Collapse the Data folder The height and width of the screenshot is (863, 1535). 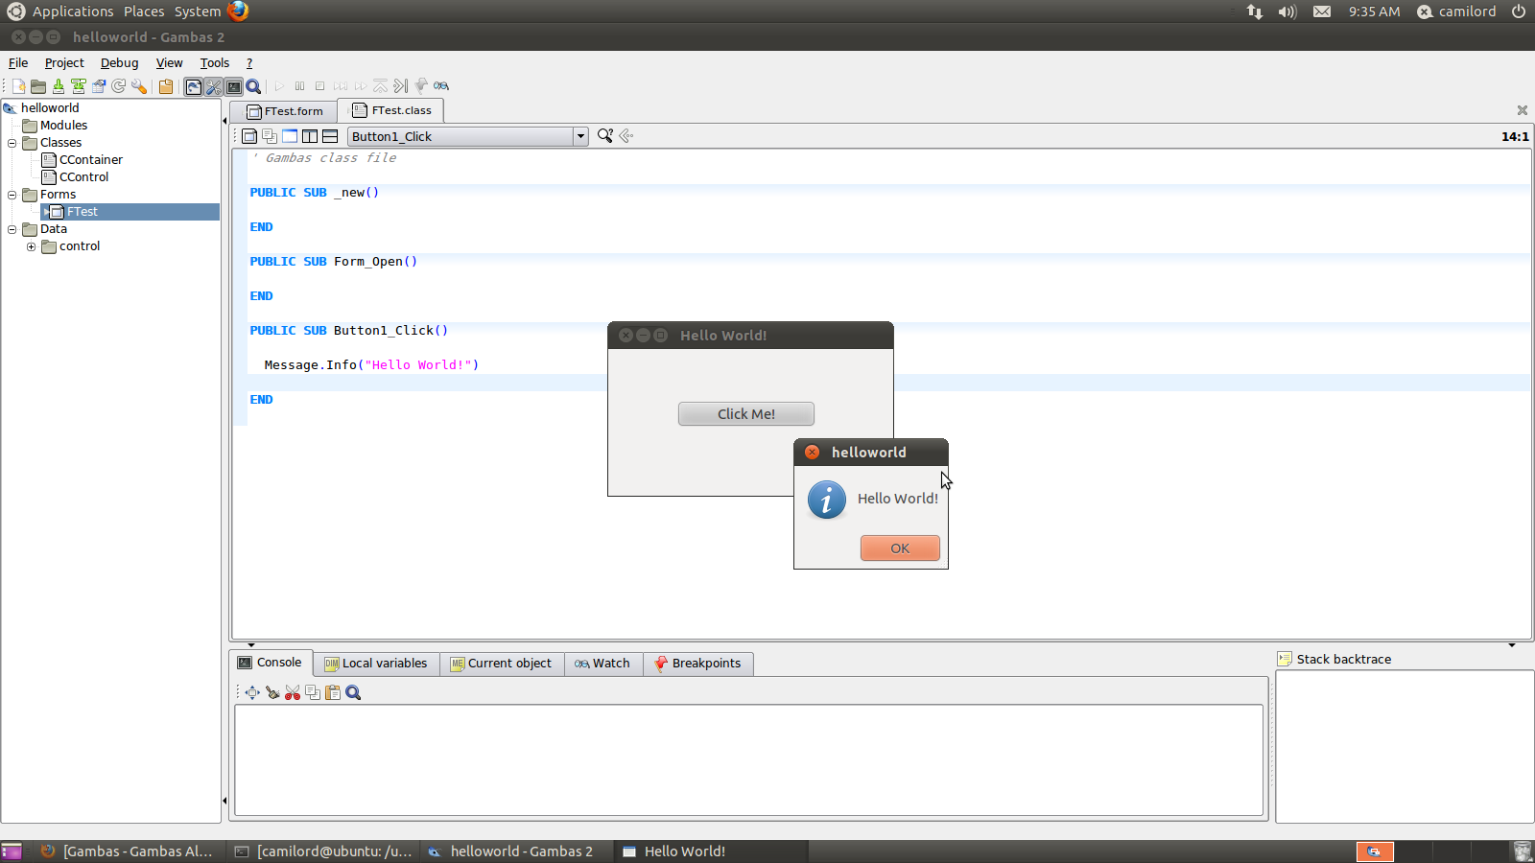(x=12, y=229)
